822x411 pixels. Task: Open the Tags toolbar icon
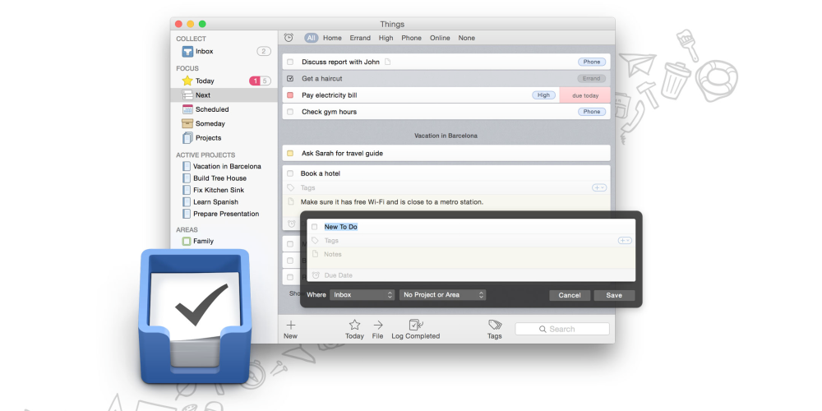(x=494, y=326)
